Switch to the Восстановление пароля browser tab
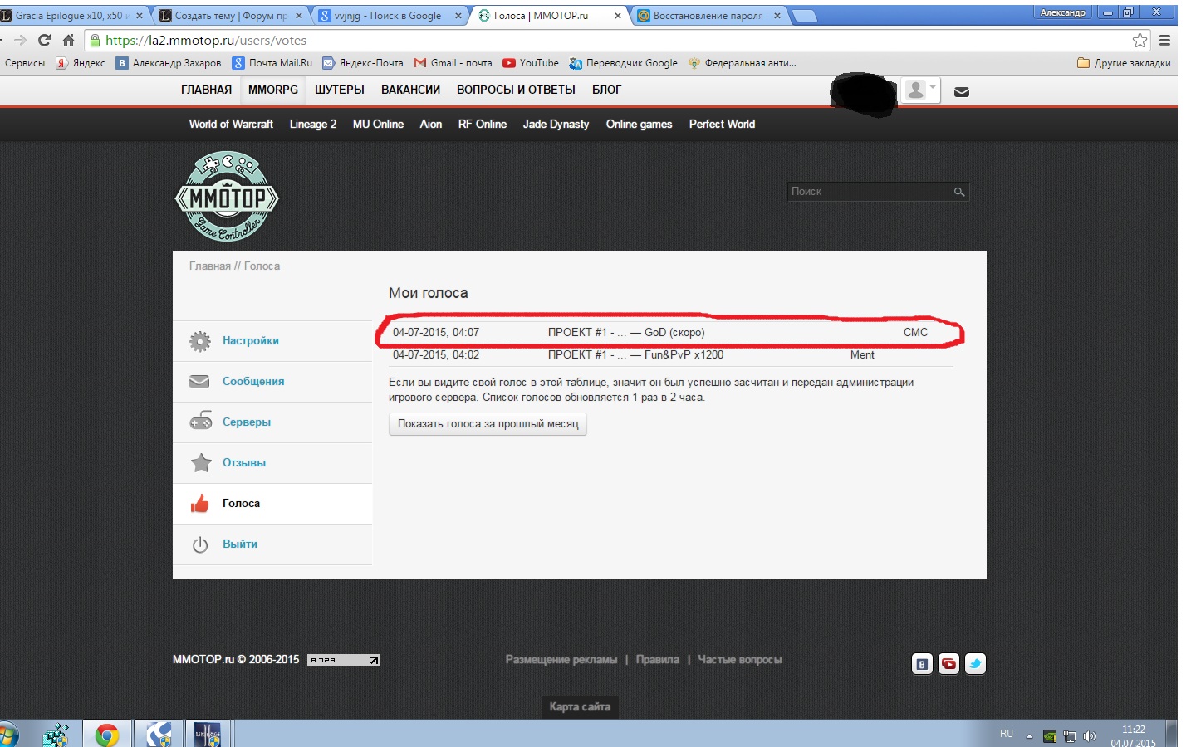The height and width of the screenshot is (747, 1196). coord(707,16)
